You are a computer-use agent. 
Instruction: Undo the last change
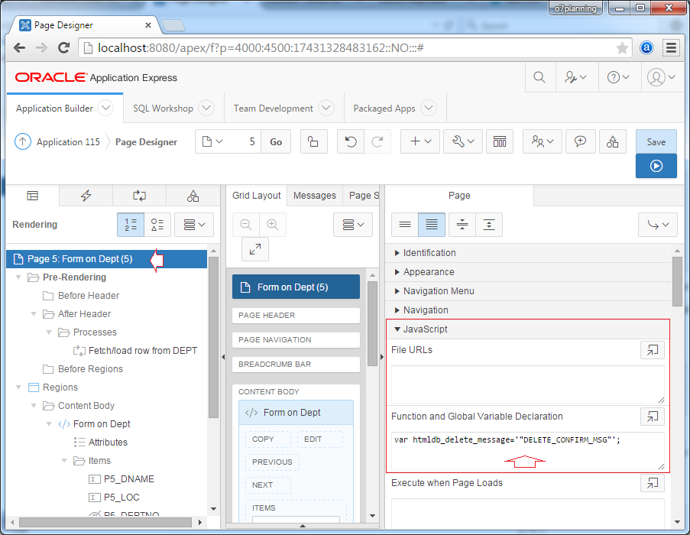coord(351,141)
